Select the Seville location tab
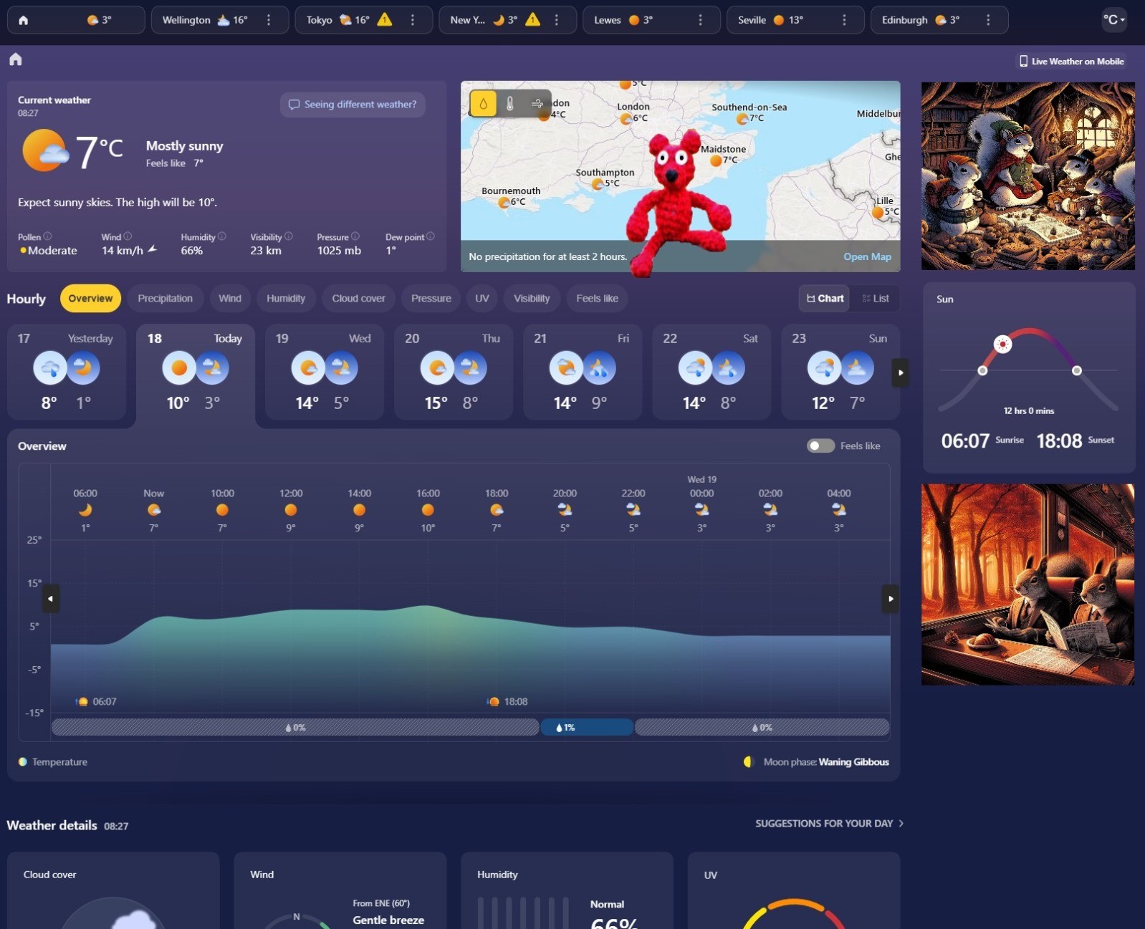 [795, 20]
